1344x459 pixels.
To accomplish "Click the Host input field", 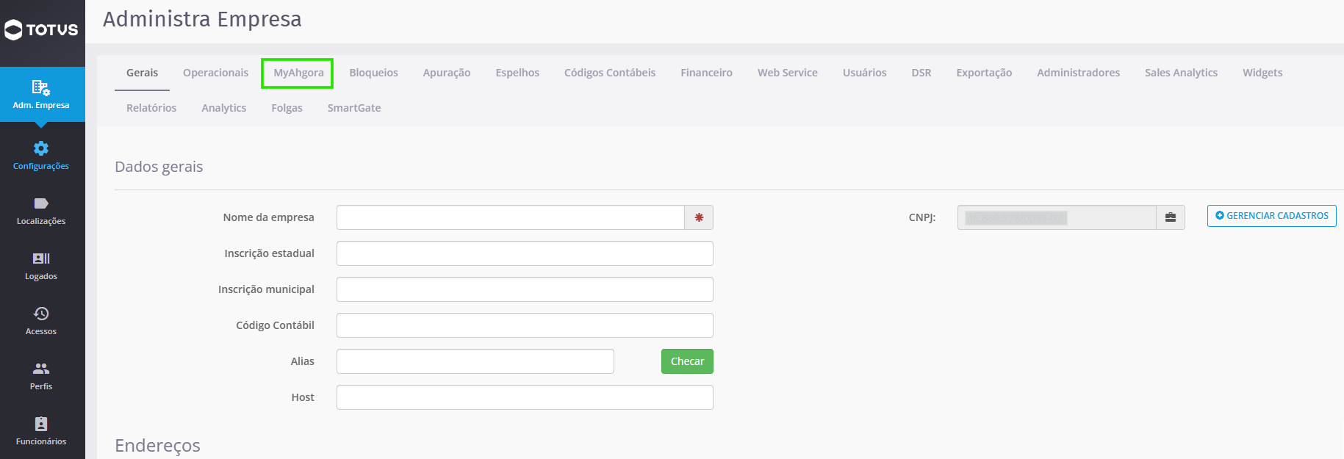I will (525, 397).
